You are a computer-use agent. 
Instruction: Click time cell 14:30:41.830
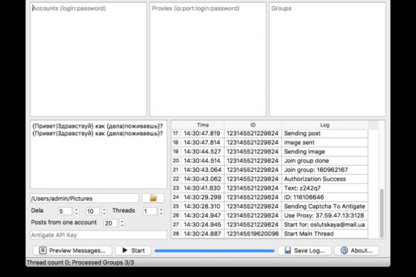pyautogui.click(x=203, y=188)
